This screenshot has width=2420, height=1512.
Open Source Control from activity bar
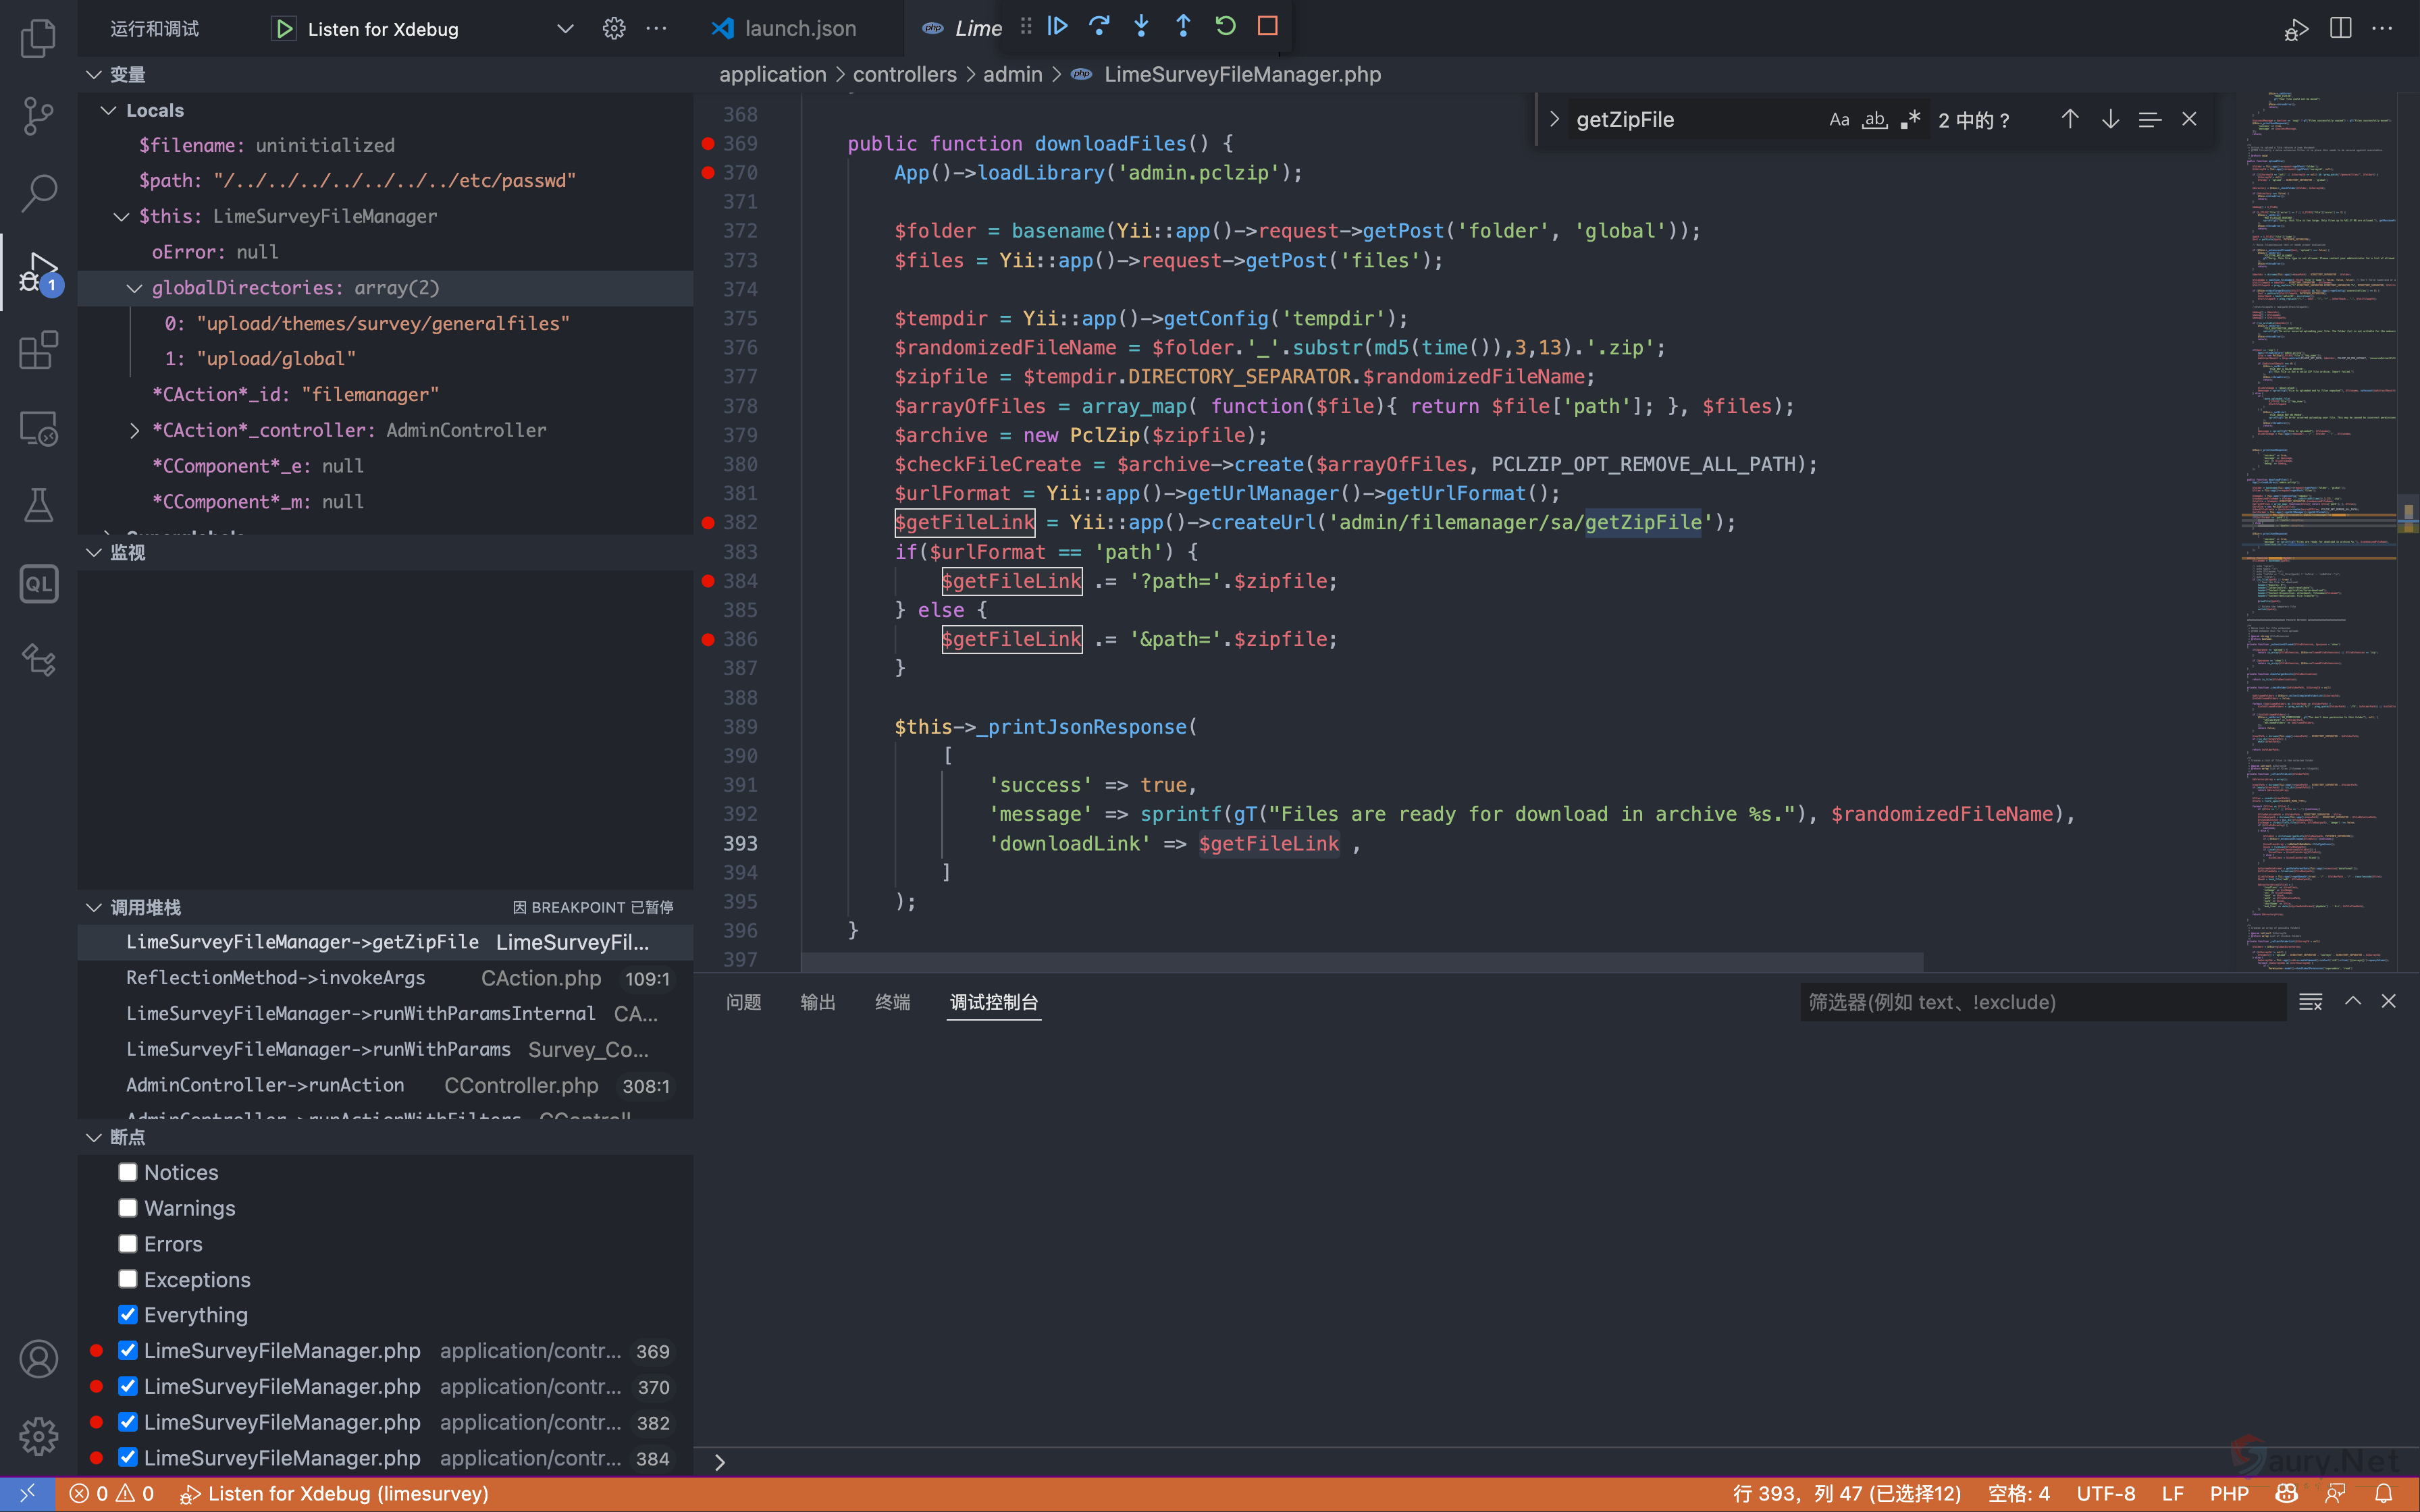tap(38, 116)
